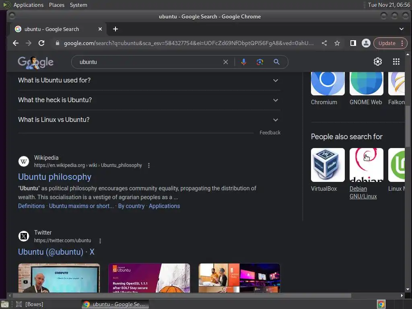Viewport: 412px width, 309px height.
Task: Bookmark this page with the star icon
Action: pos(337,43)
